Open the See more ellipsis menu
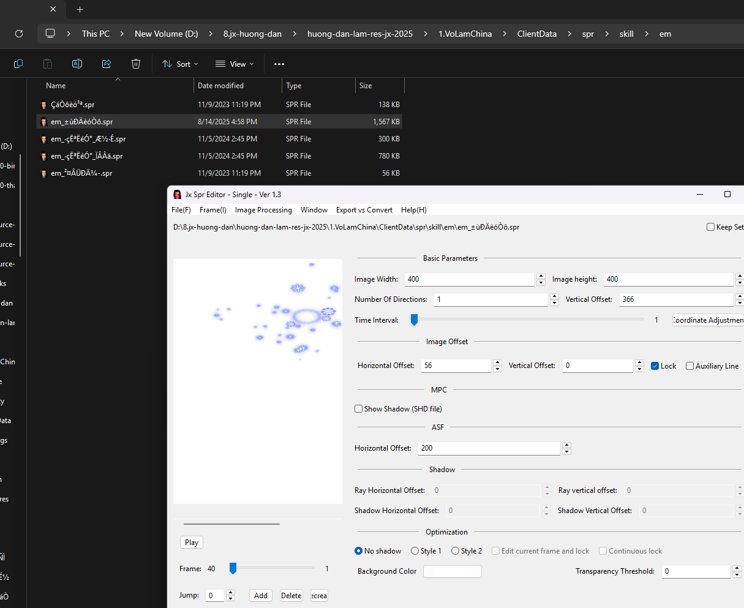The width and height of the screenshot is (744, 608). click(x=279, y=64)
